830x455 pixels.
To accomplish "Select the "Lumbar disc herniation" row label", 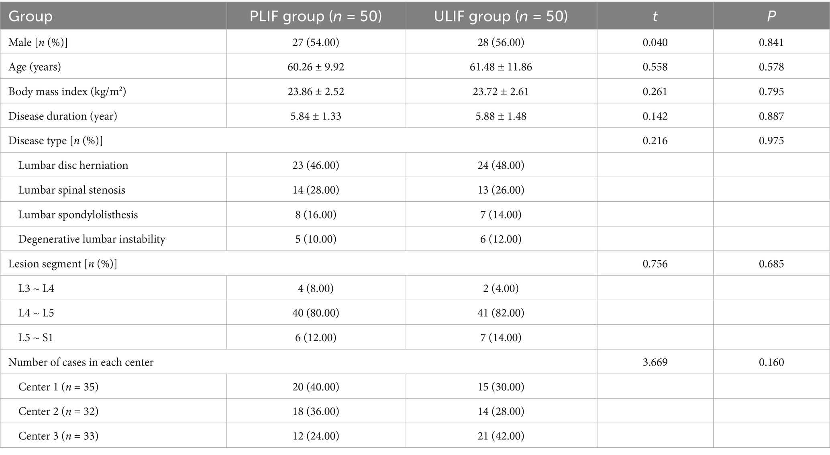I will click(73, 165).
